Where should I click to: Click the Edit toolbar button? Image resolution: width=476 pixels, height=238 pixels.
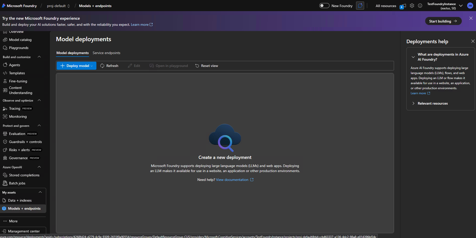(x=134, y=66)
